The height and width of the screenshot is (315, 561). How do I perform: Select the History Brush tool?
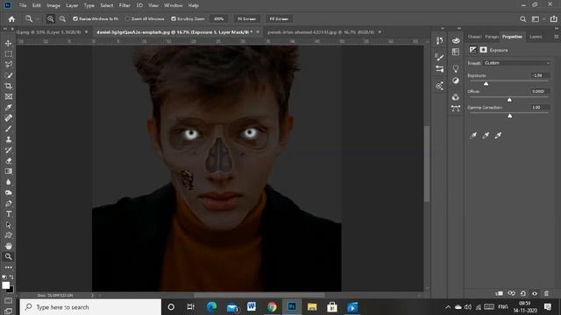pos(8,150)
